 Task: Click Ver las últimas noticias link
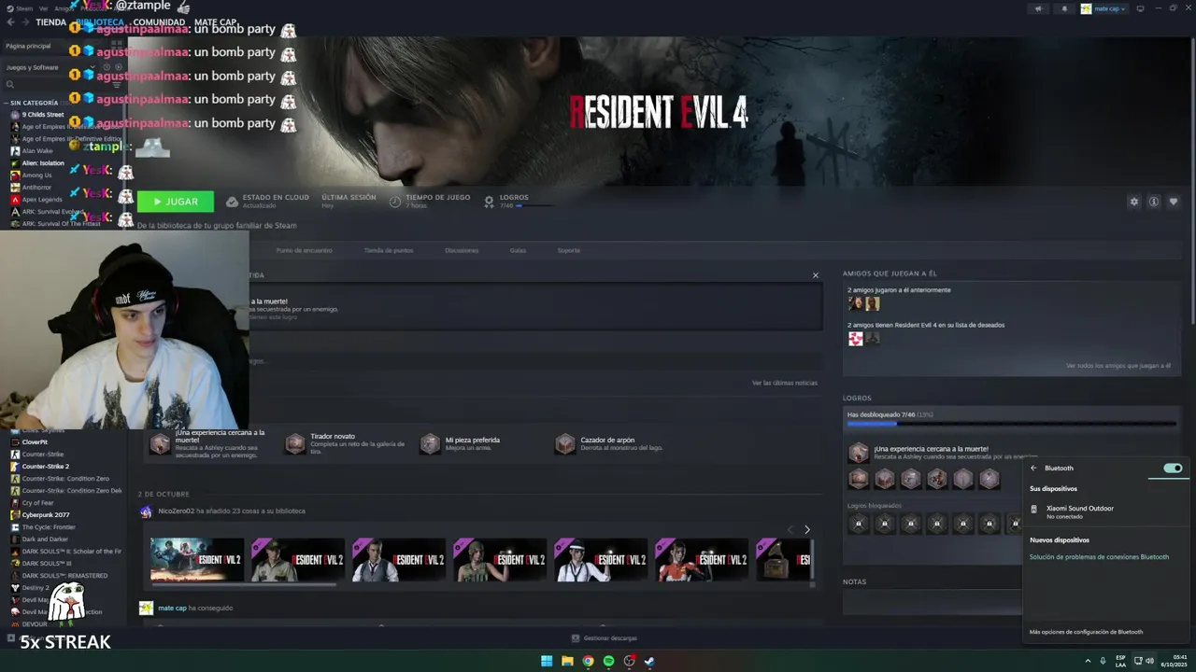click(x=785, y=383)
